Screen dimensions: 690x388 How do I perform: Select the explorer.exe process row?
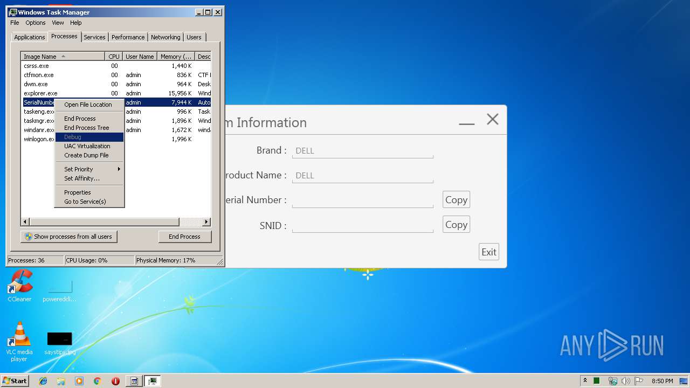[116, 93]
